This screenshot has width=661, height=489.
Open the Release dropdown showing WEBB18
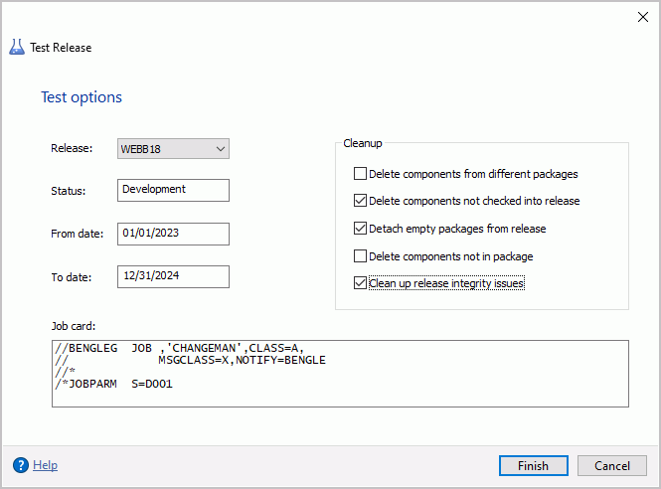click(x=173, y=149)
